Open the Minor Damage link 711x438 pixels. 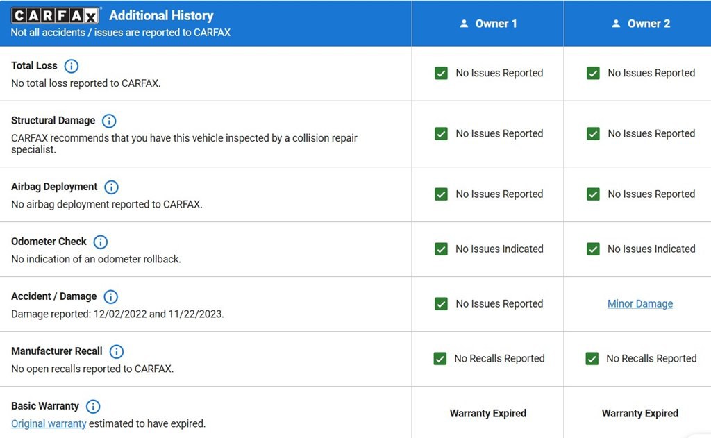pos(639,303)
